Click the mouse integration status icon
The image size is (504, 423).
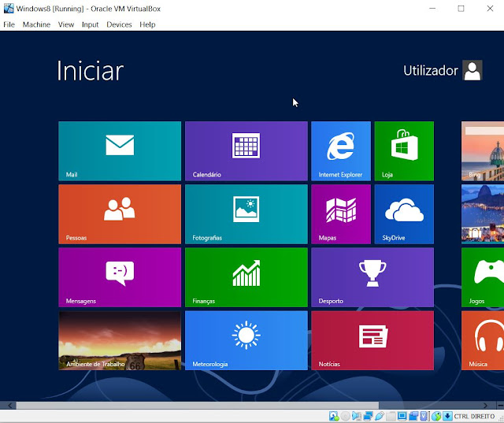tap(436, 416)
